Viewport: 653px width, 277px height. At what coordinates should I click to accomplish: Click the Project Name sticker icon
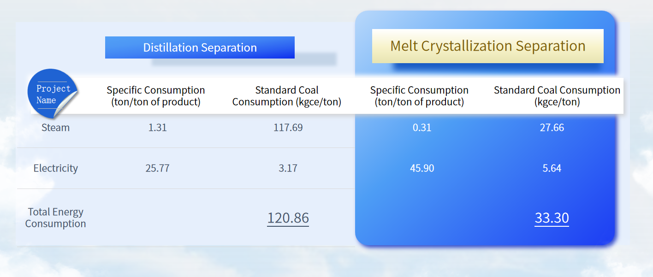[52, 94]
